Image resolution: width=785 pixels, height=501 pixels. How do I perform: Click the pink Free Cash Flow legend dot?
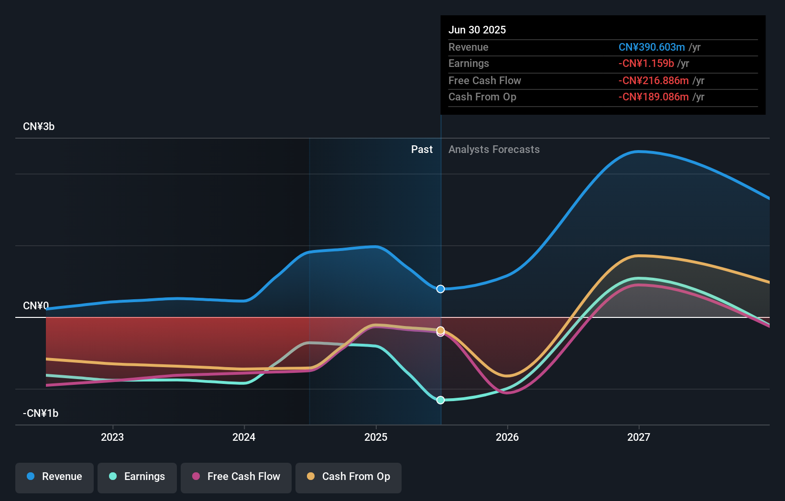pyautogui.click(x=196, y=477)
